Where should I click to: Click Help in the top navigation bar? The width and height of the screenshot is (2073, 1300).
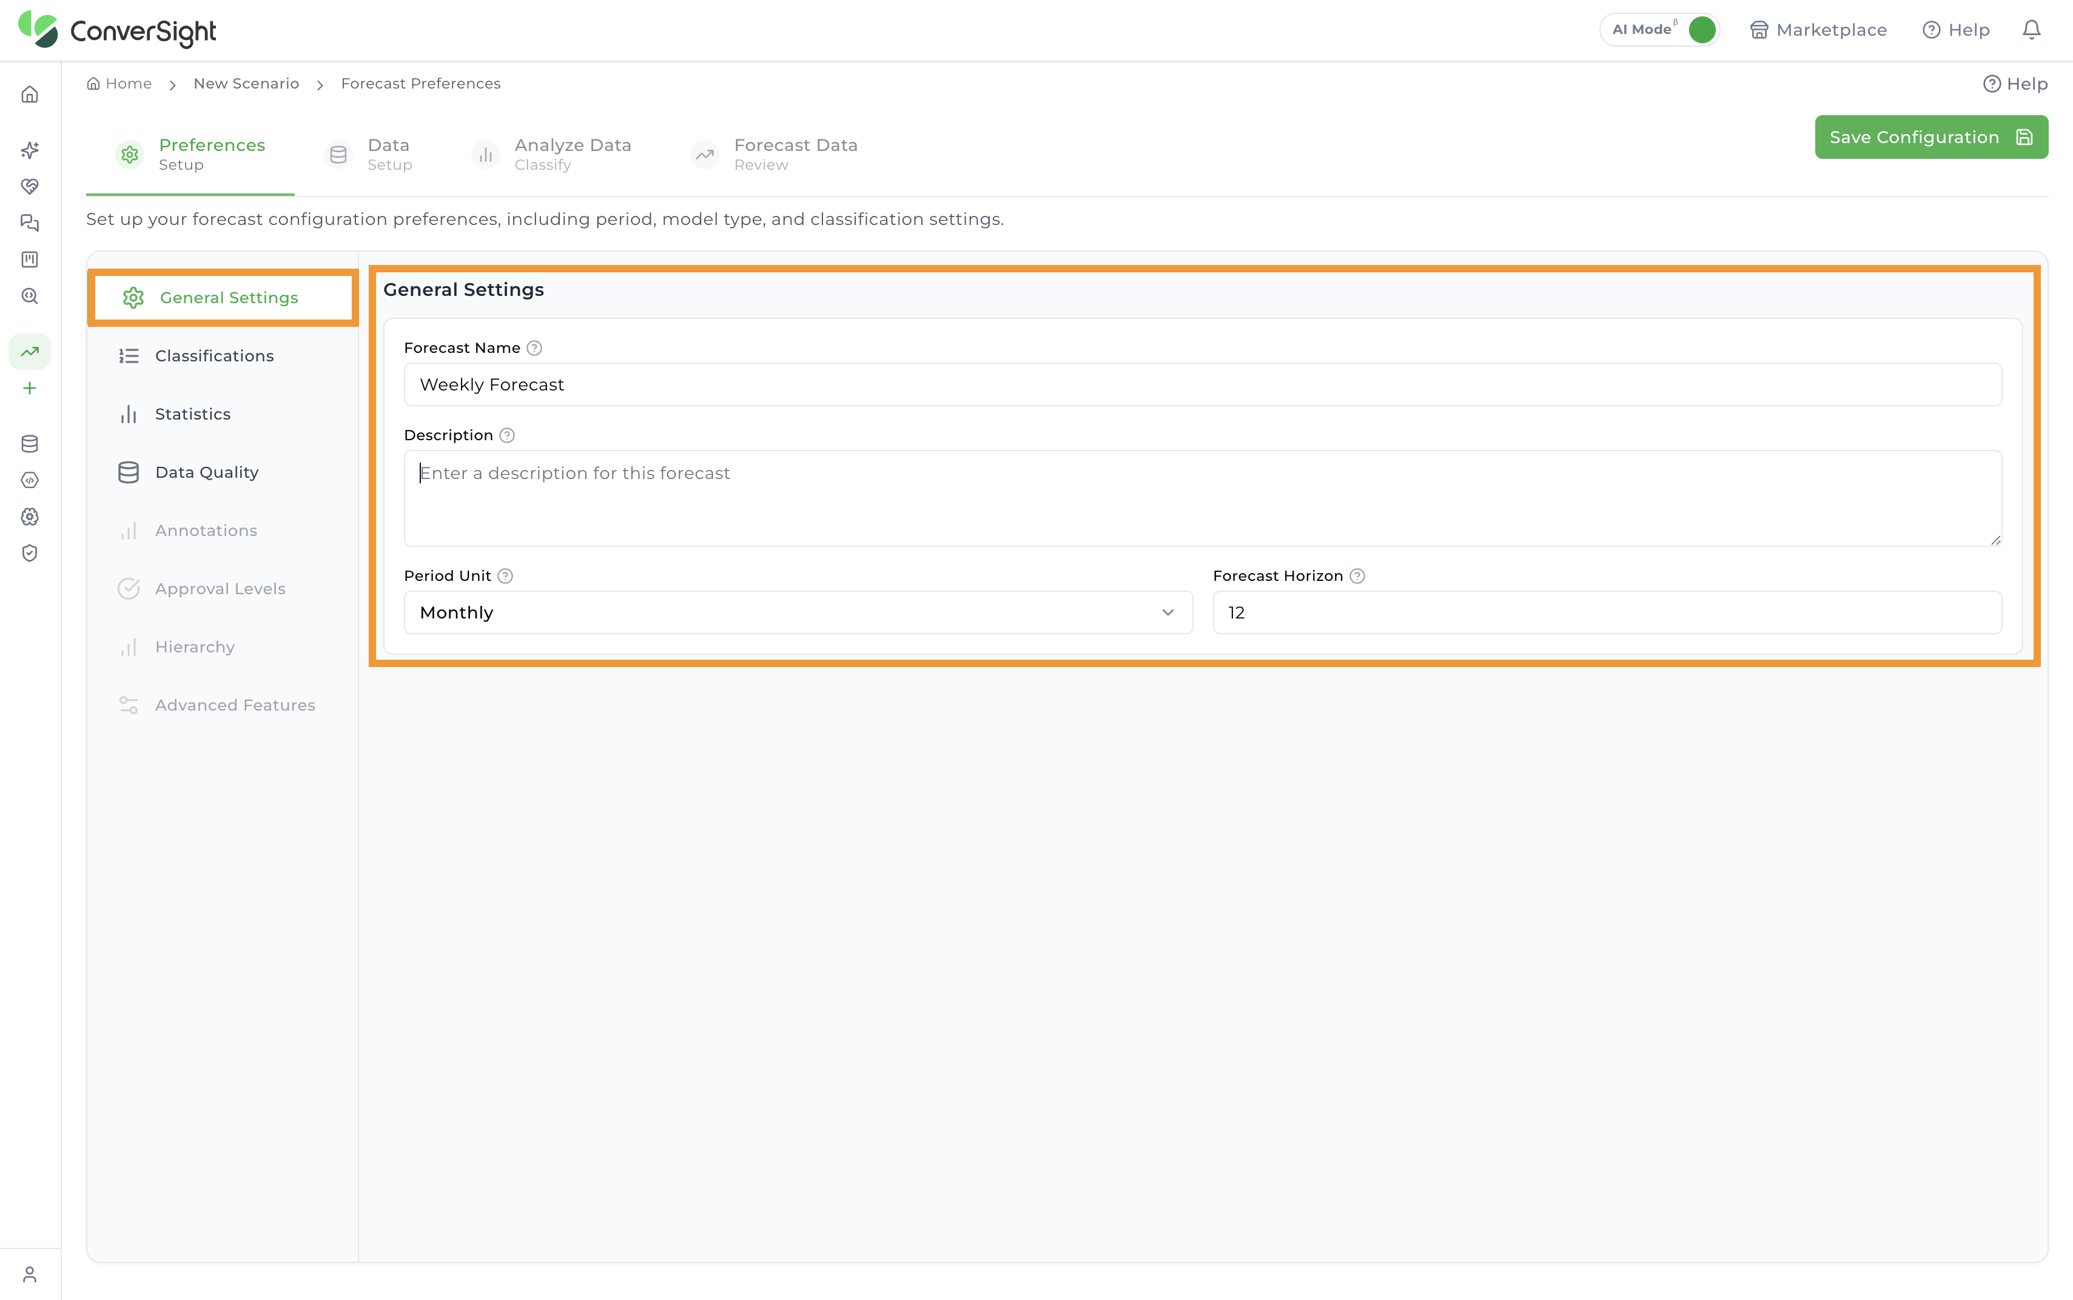pyautogui.click(x=1956, y=30)
